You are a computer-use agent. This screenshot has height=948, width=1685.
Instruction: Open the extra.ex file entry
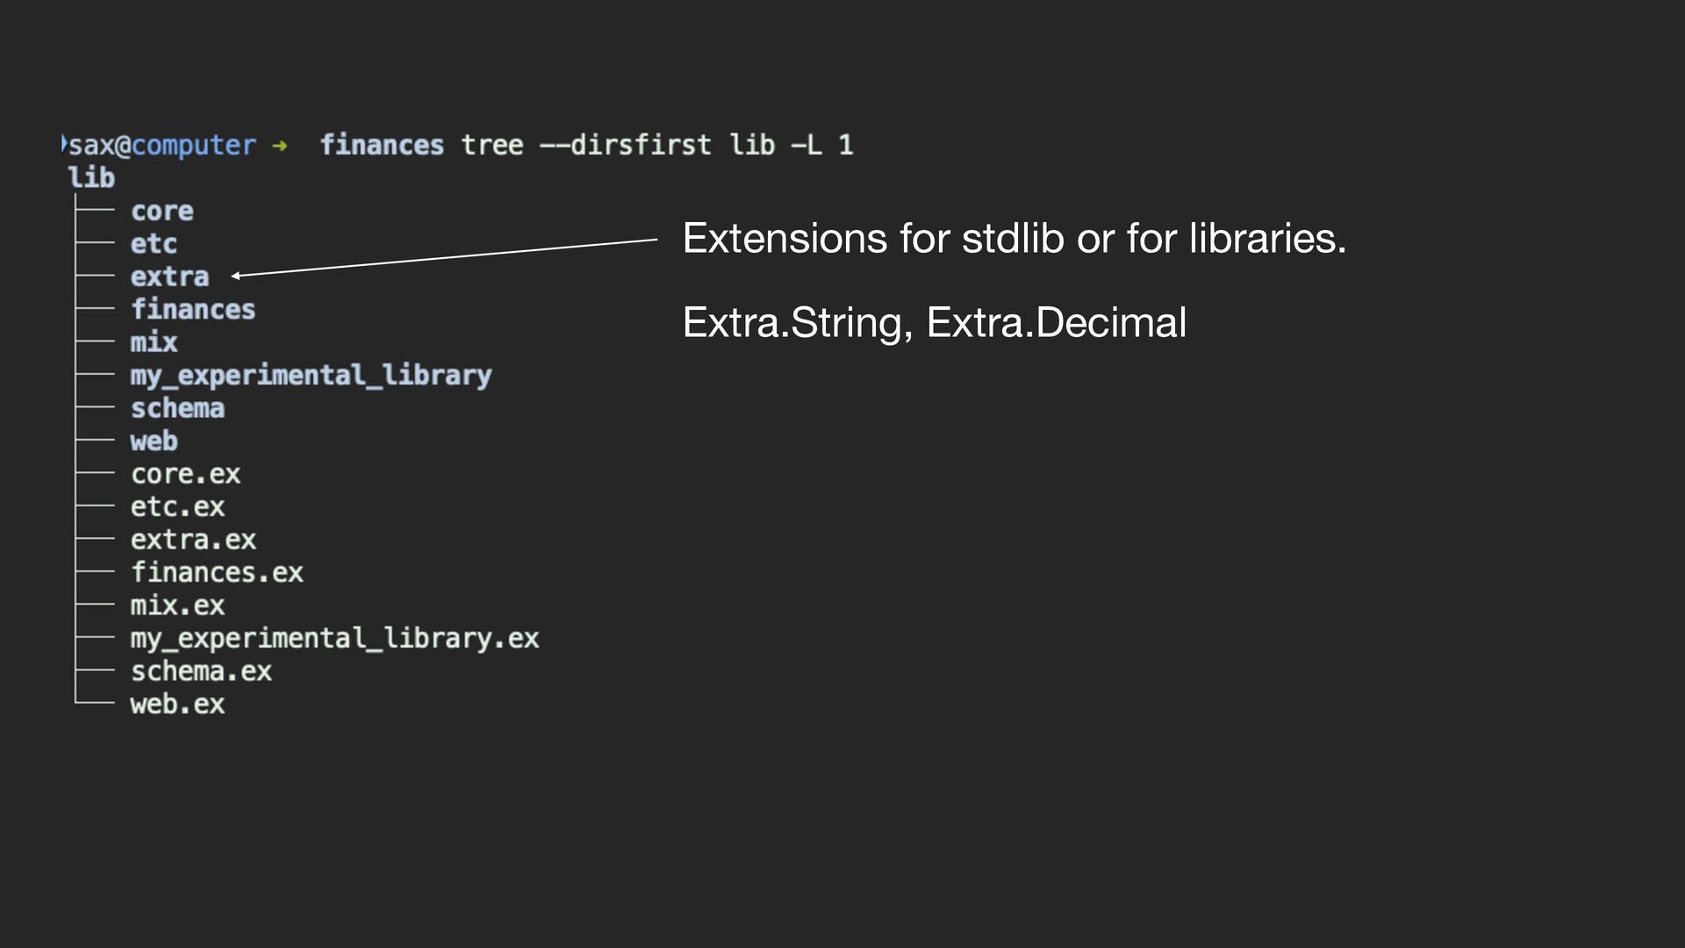tap(193, 540)
